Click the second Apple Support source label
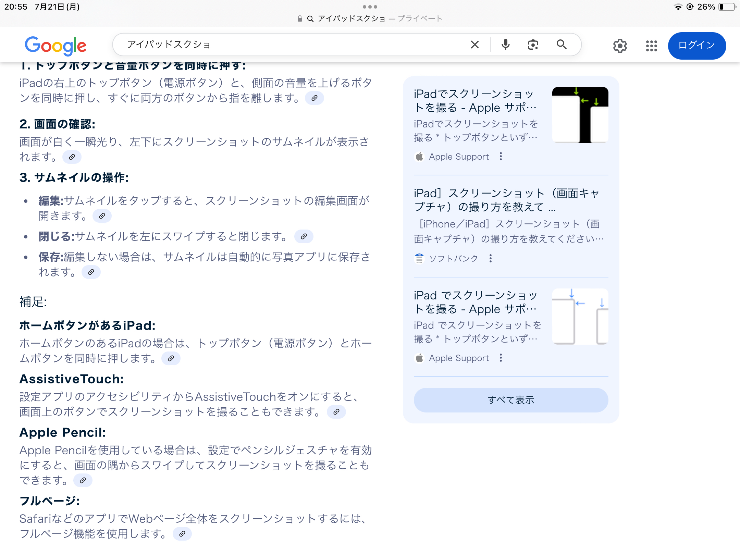 [458, 358]
